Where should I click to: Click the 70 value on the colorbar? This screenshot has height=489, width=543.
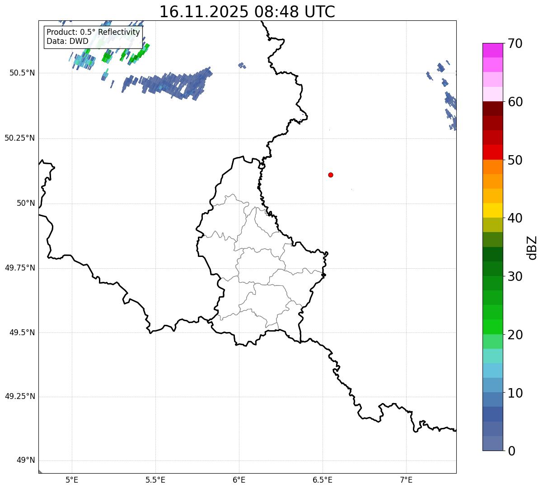coord(515,43)
